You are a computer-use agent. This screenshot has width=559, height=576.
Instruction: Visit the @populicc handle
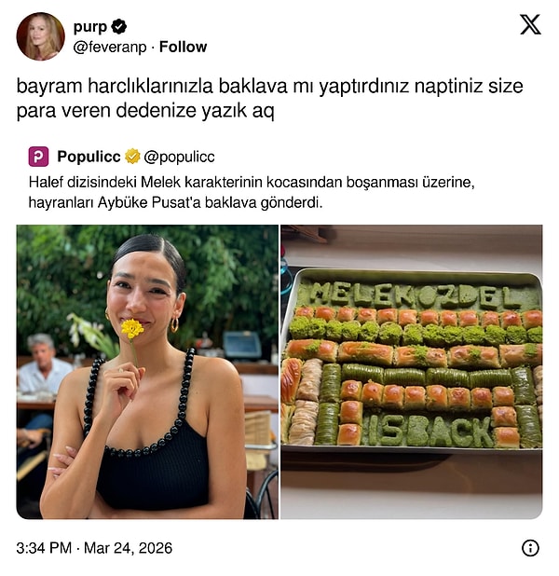[179, 158]
